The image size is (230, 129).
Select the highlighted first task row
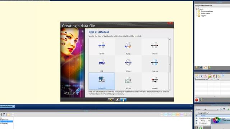pyautogui.click(x=212, y=116)
